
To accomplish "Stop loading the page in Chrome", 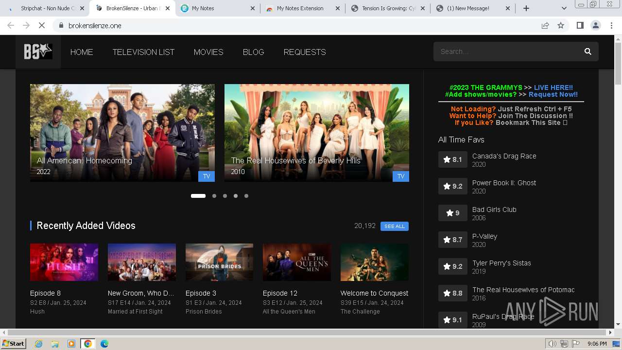I will 42,26.
